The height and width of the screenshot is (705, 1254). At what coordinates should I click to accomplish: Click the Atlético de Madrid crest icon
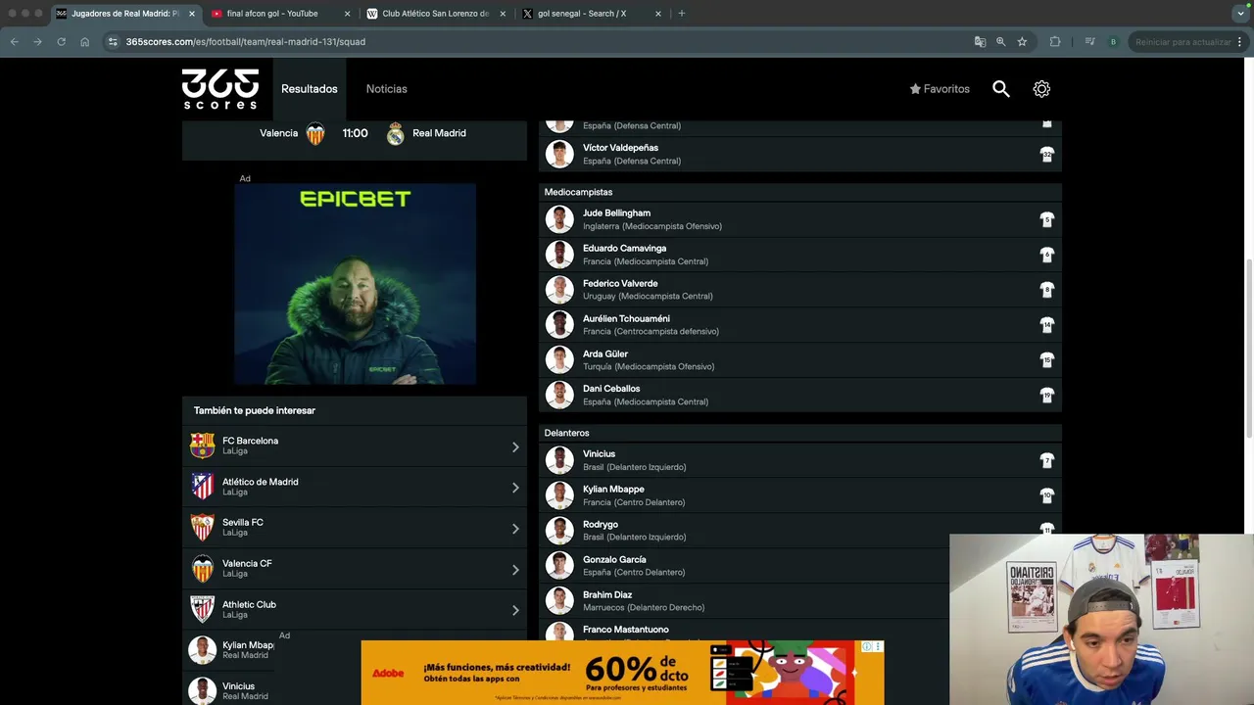203,487
